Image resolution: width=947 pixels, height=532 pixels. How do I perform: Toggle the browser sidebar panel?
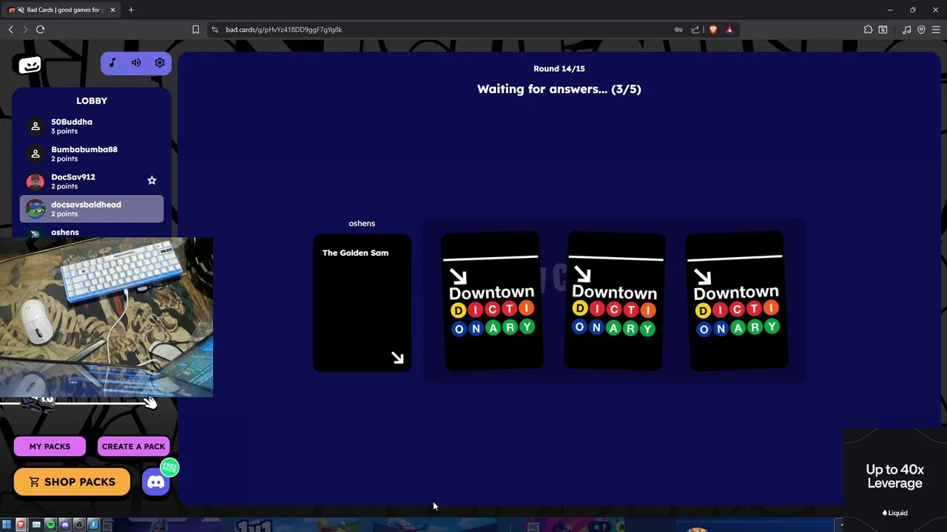(883, 30)
